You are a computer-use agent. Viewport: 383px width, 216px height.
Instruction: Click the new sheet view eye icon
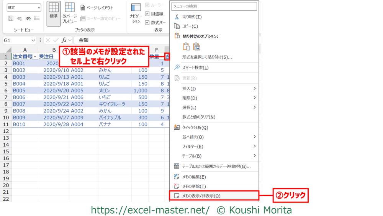coord(29,18)
